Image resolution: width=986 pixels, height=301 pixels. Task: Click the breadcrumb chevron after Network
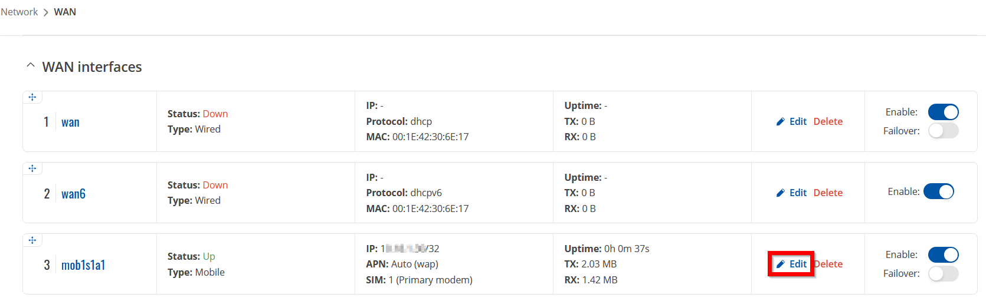46,12
